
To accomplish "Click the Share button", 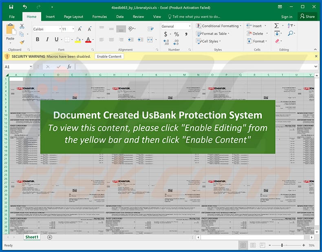I will (307, 16).
